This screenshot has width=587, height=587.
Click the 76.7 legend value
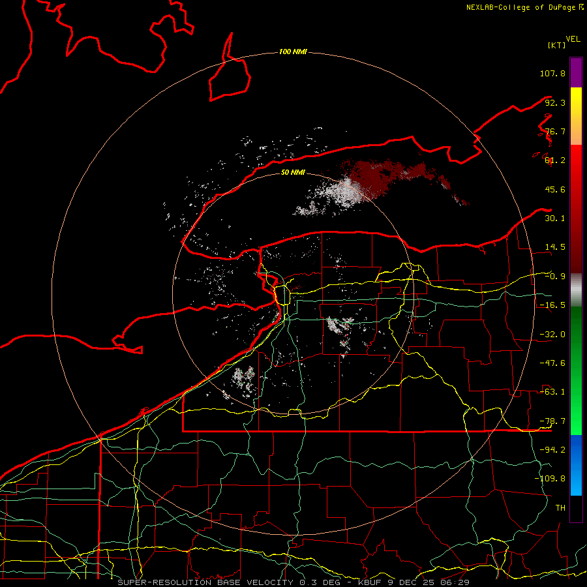[555, 131]
